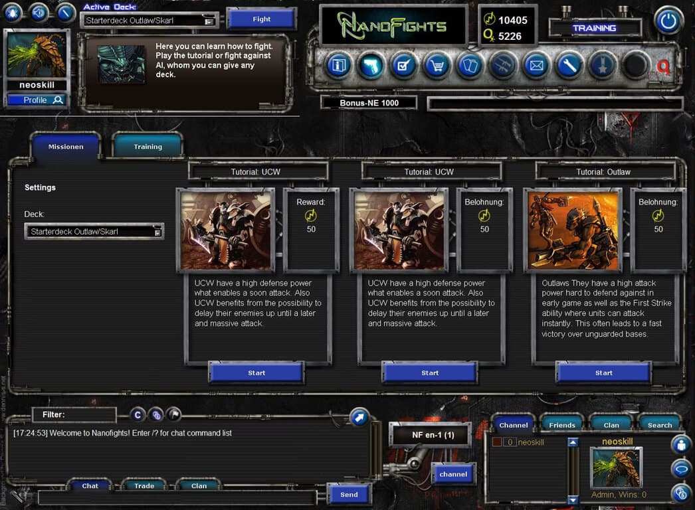Click the power logout button
This screenshot has width=695, height=510.
pyautogui.click(x=668, y=21)
